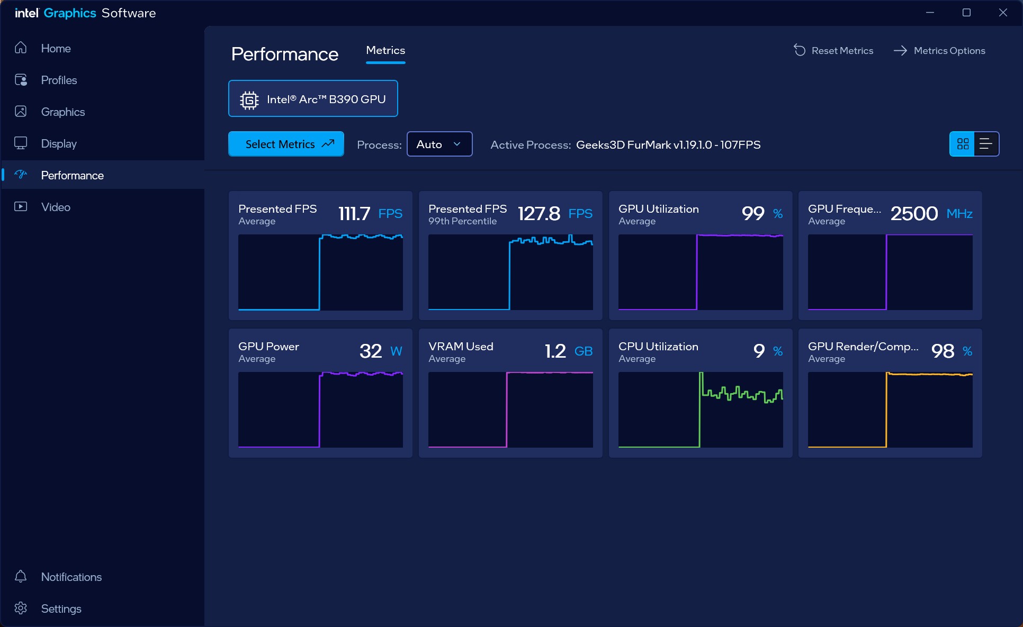Switch to list view layout
The height and width of the screenshot is (627, 1023).
pos(986,144)
